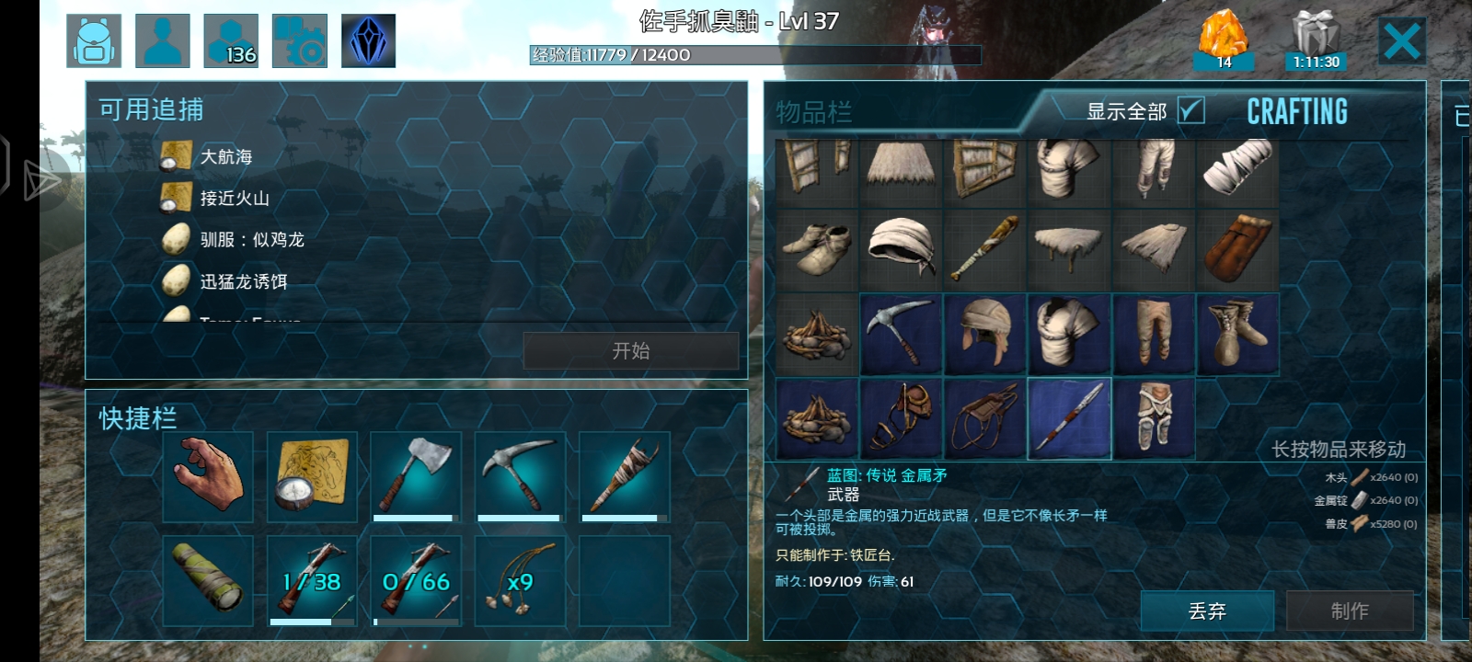Select the metal pickaxe blueprint in inventory
The image size is (1472, 662).
(901, 335)
